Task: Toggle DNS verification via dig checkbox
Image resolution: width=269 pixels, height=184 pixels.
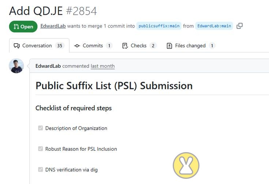Action: pyautogui.click(x=41, y=169)
